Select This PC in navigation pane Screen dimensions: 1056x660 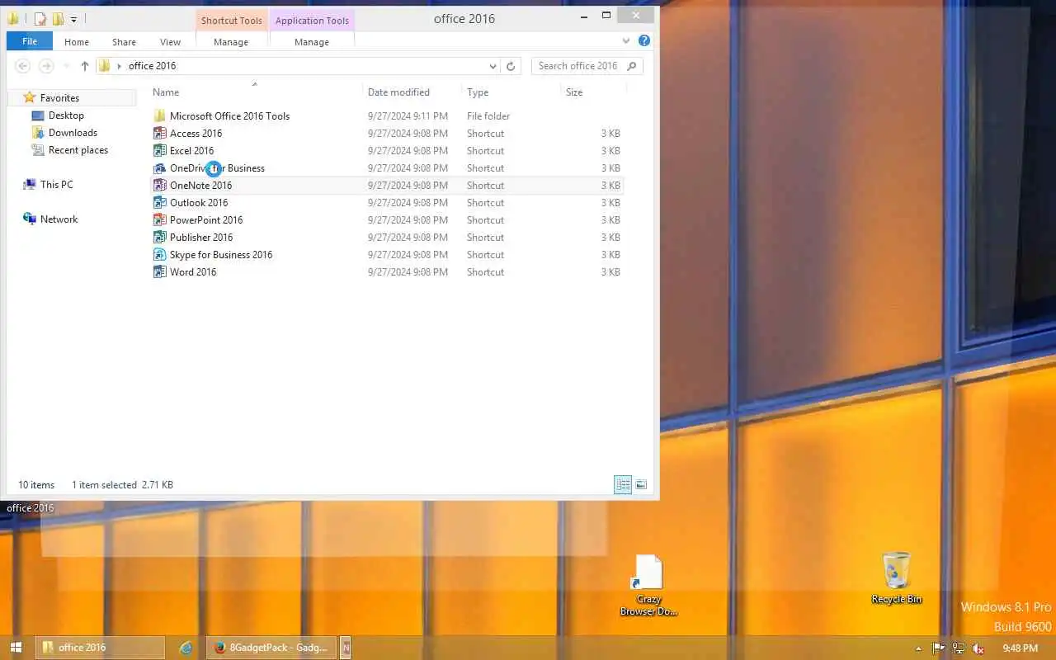coord(56,185)
